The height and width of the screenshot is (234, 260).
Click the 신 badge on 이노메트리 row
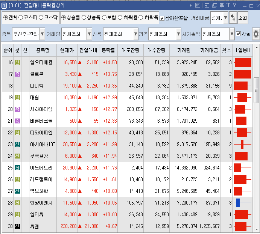pyautogui.click(x=17, y=168)
